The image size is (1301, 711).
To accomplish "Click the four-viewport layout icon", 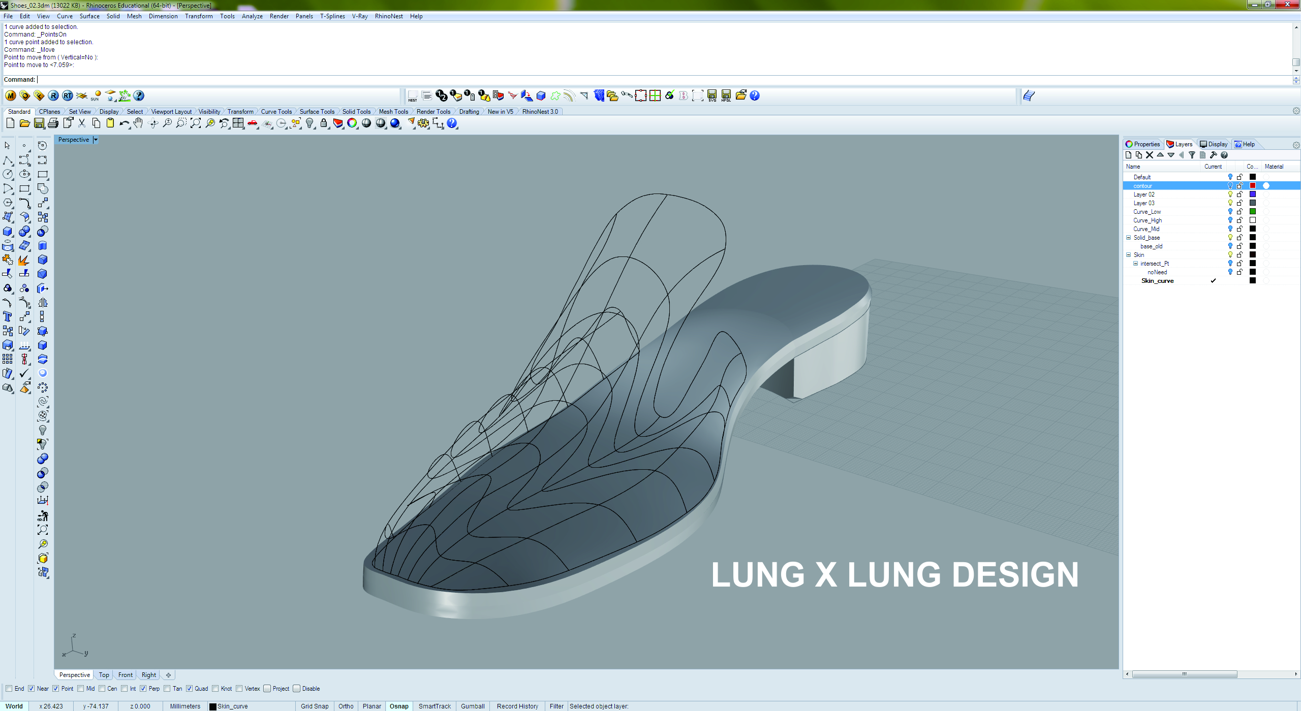I will pos(238,123).
